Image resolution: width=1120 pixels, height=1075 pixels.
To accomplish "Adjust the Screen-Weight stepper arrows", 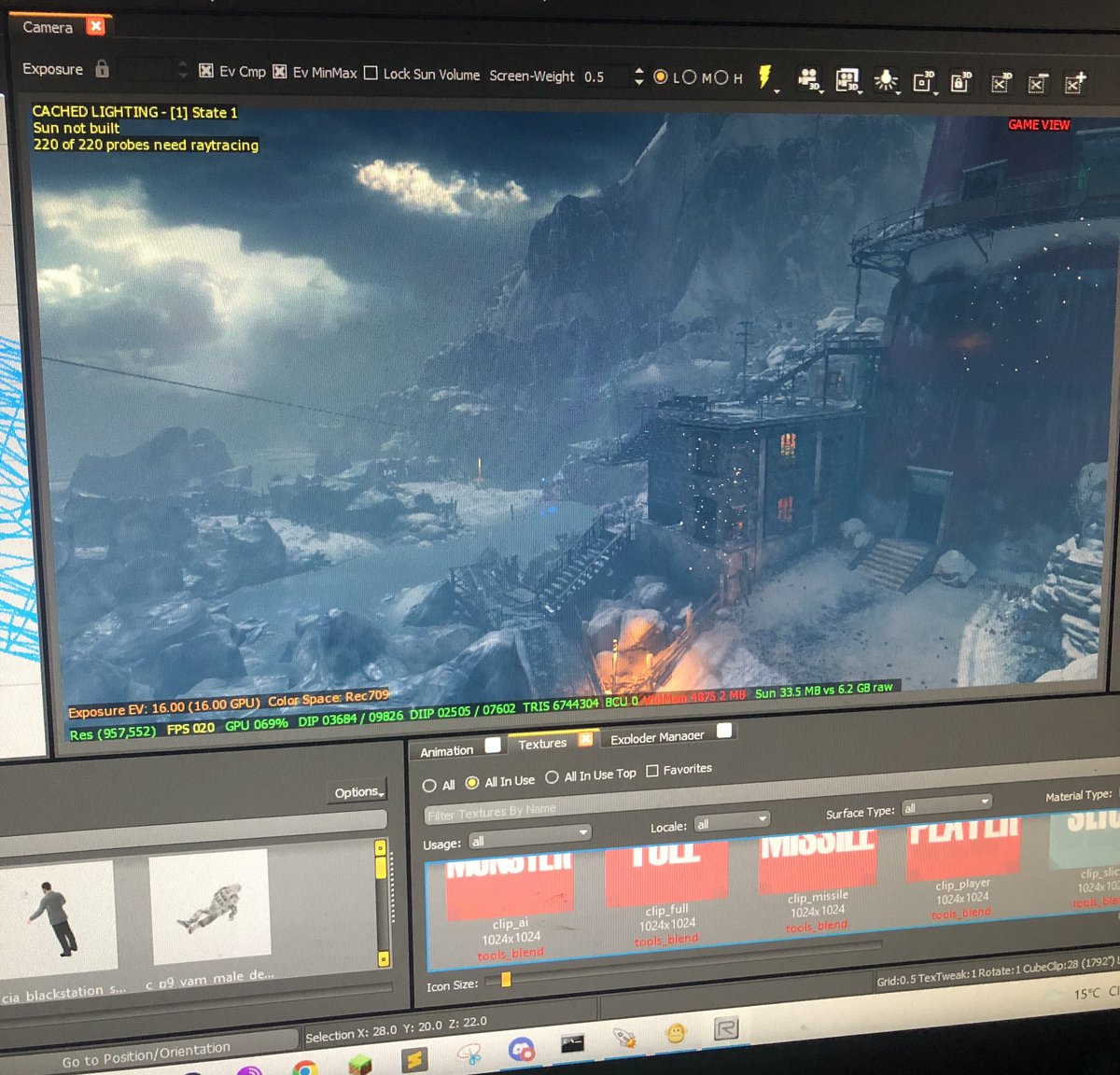I will pos(638,76).
